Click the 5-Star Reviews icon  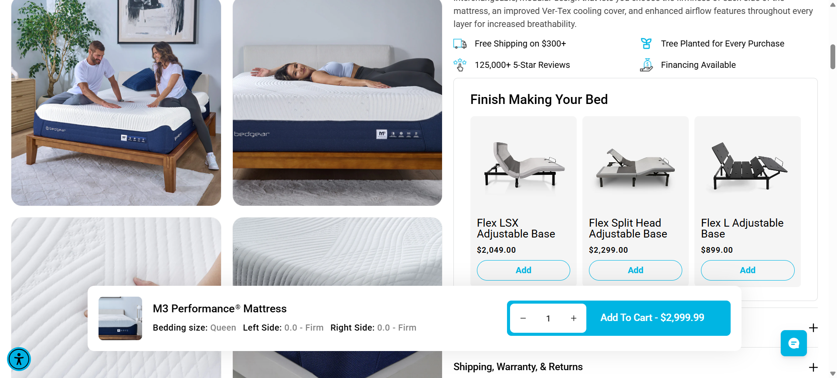[460, 65]
